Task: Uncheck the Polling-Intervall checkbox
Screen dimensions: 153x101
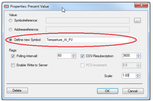Action: (x=13, y=56)
